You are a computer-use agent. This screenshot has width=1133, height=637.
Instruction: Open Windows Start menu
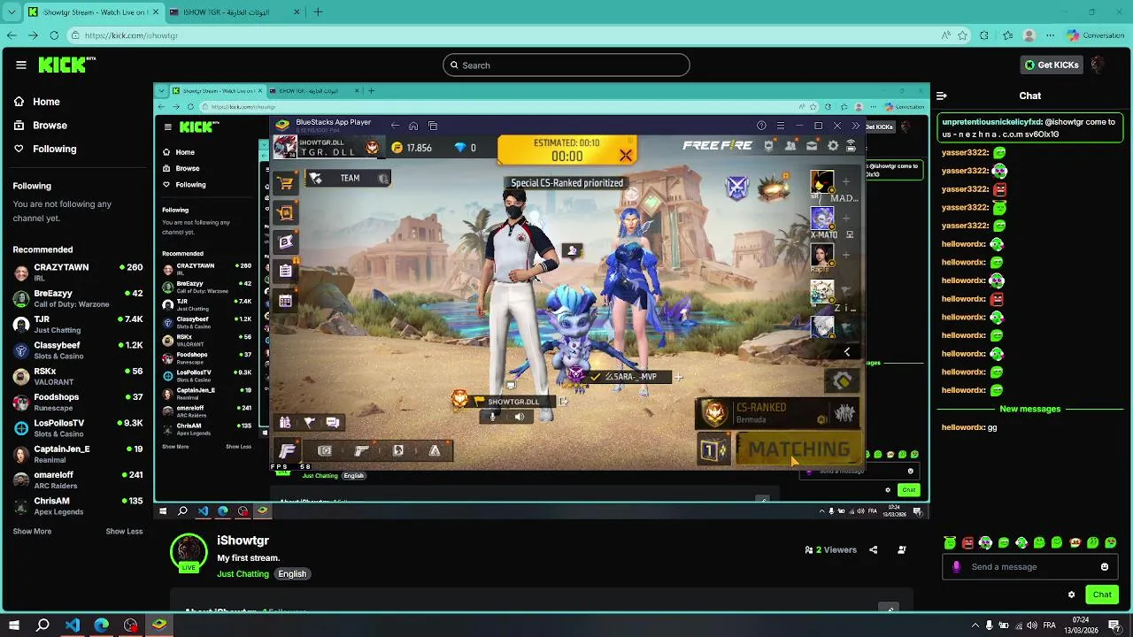pyautogui.click(x=14, y=625)
